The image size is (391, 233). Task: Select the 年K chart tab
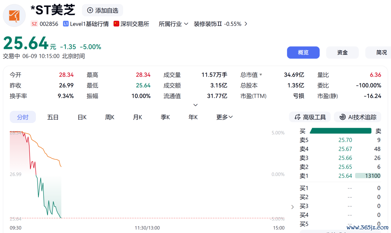tap(193, 117)
